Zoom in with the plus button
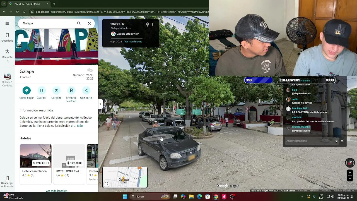357x201 pixels. 350,173
